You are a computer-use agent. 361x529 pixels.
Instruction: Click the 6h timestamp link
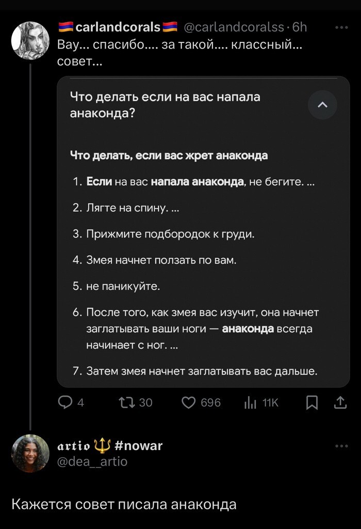coord(300,27)
